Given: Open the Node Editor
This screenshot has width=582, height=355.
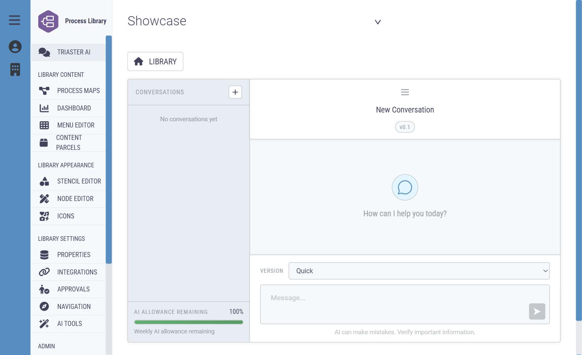Looking at the screenshot, I should coord(68,198).
